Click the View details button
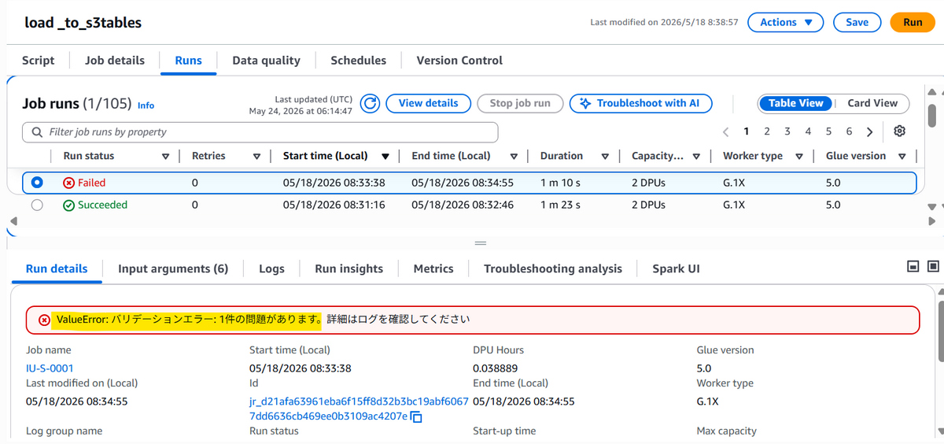The image size is (944, 444). pos(428,103)
